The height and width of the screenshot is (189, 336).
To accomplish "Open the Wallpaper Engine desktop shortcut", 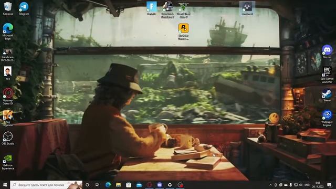I will tap(327, 118).
